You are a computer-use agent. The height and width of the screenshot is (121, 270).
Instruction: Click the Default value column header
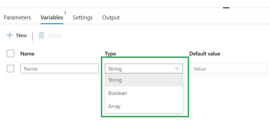pos(205,54)
